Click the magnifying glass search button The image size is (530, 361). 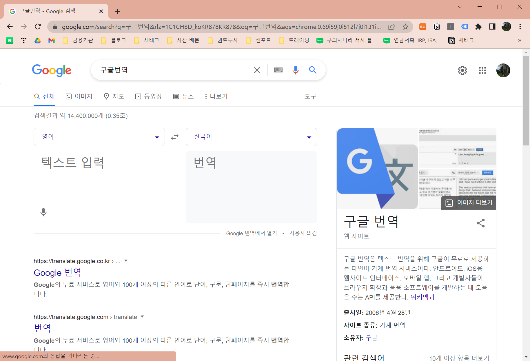click(x=313, y=70)
